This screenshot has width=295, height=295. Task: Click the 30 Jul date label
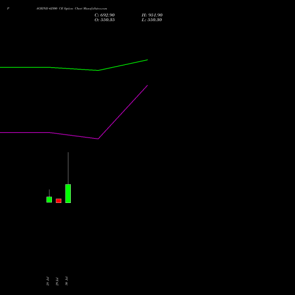[67, 281]
